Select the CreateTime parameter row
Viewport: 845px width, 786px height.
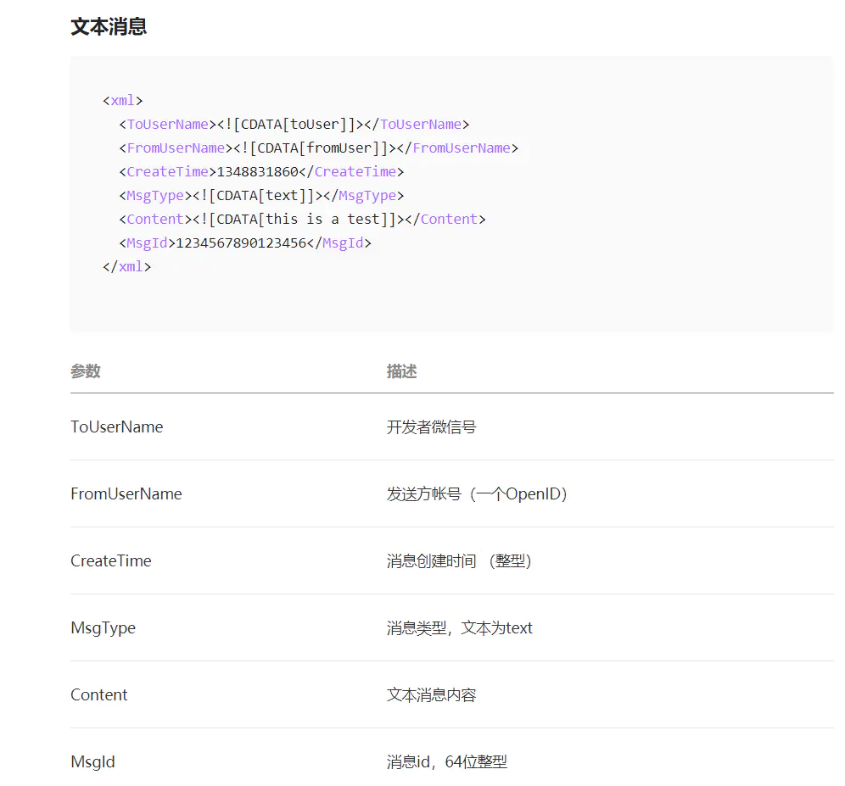110,560
